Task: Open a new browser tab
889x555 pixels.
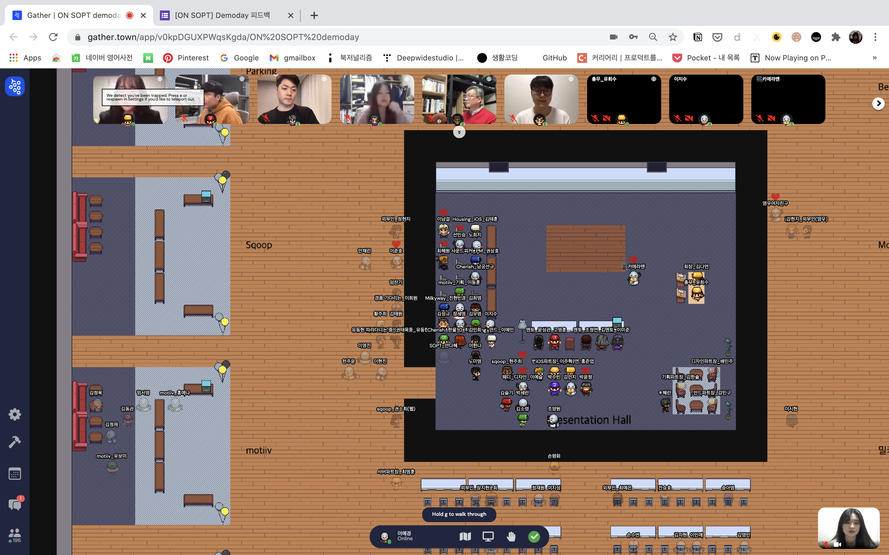Action: (314, 15)
